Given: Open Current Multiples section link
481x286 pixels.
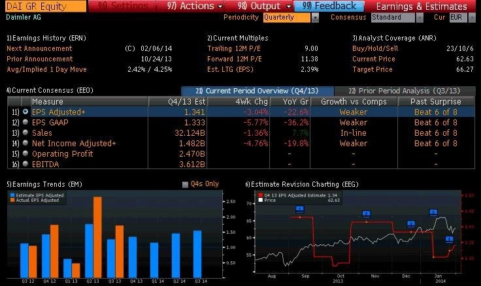Looking at the screenshot, I should pos(238,38).
